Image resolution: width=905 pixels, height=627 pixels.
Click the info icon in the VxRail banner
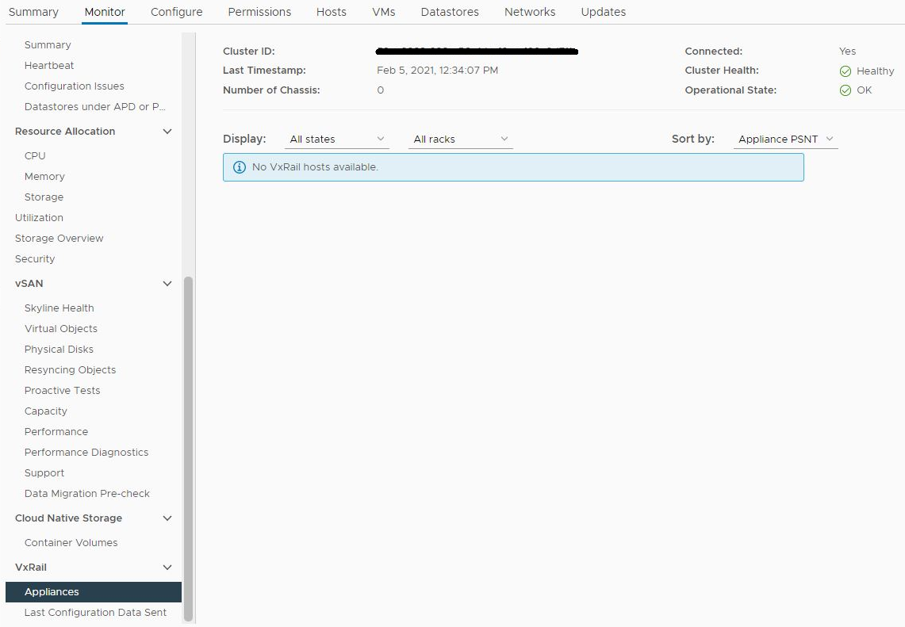(x=239, y=167)
